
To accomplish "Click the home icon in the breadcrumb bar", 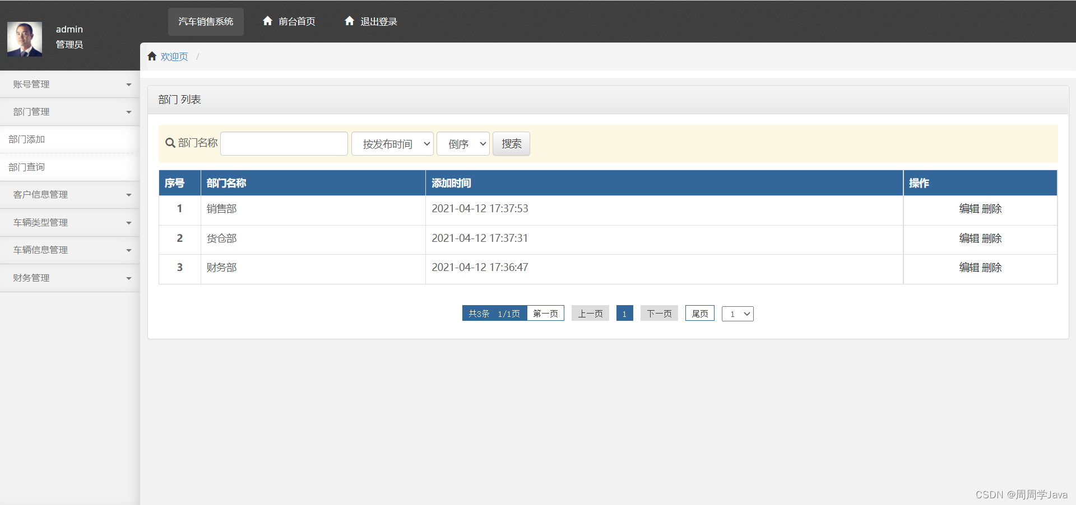I will (x=152, y=55).
